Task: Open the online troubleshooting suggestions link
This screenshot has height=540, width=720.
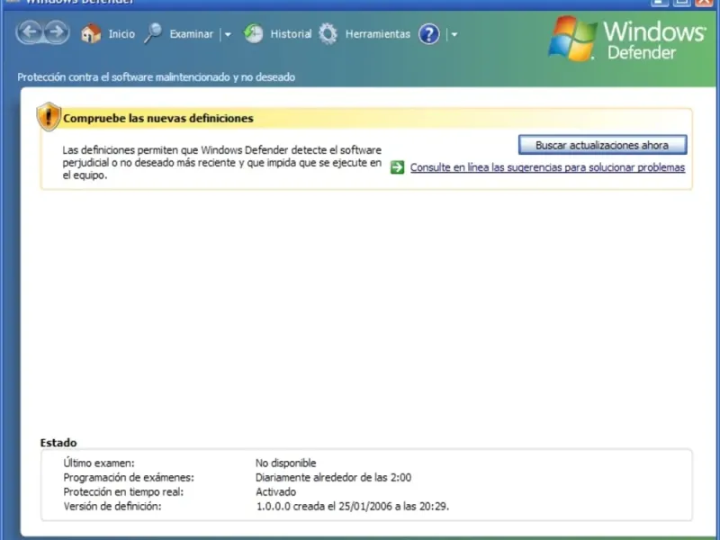Action: click(x=547, y=167)
